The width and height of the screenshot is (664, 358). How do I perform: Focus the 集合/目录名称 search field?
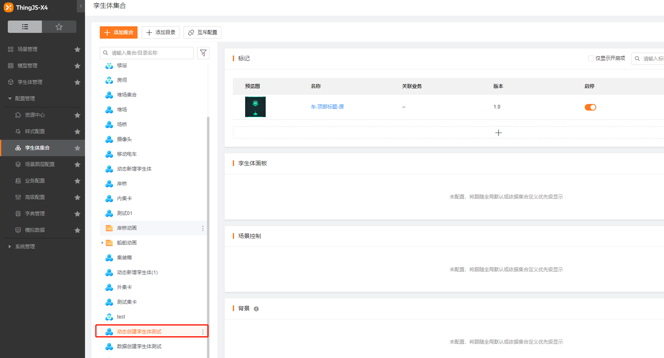point(147,53)
